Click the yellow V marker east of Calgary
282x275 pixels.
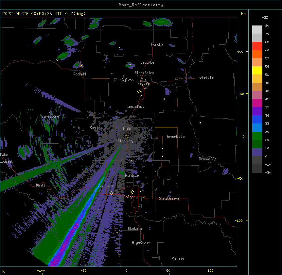pos(140,191)
